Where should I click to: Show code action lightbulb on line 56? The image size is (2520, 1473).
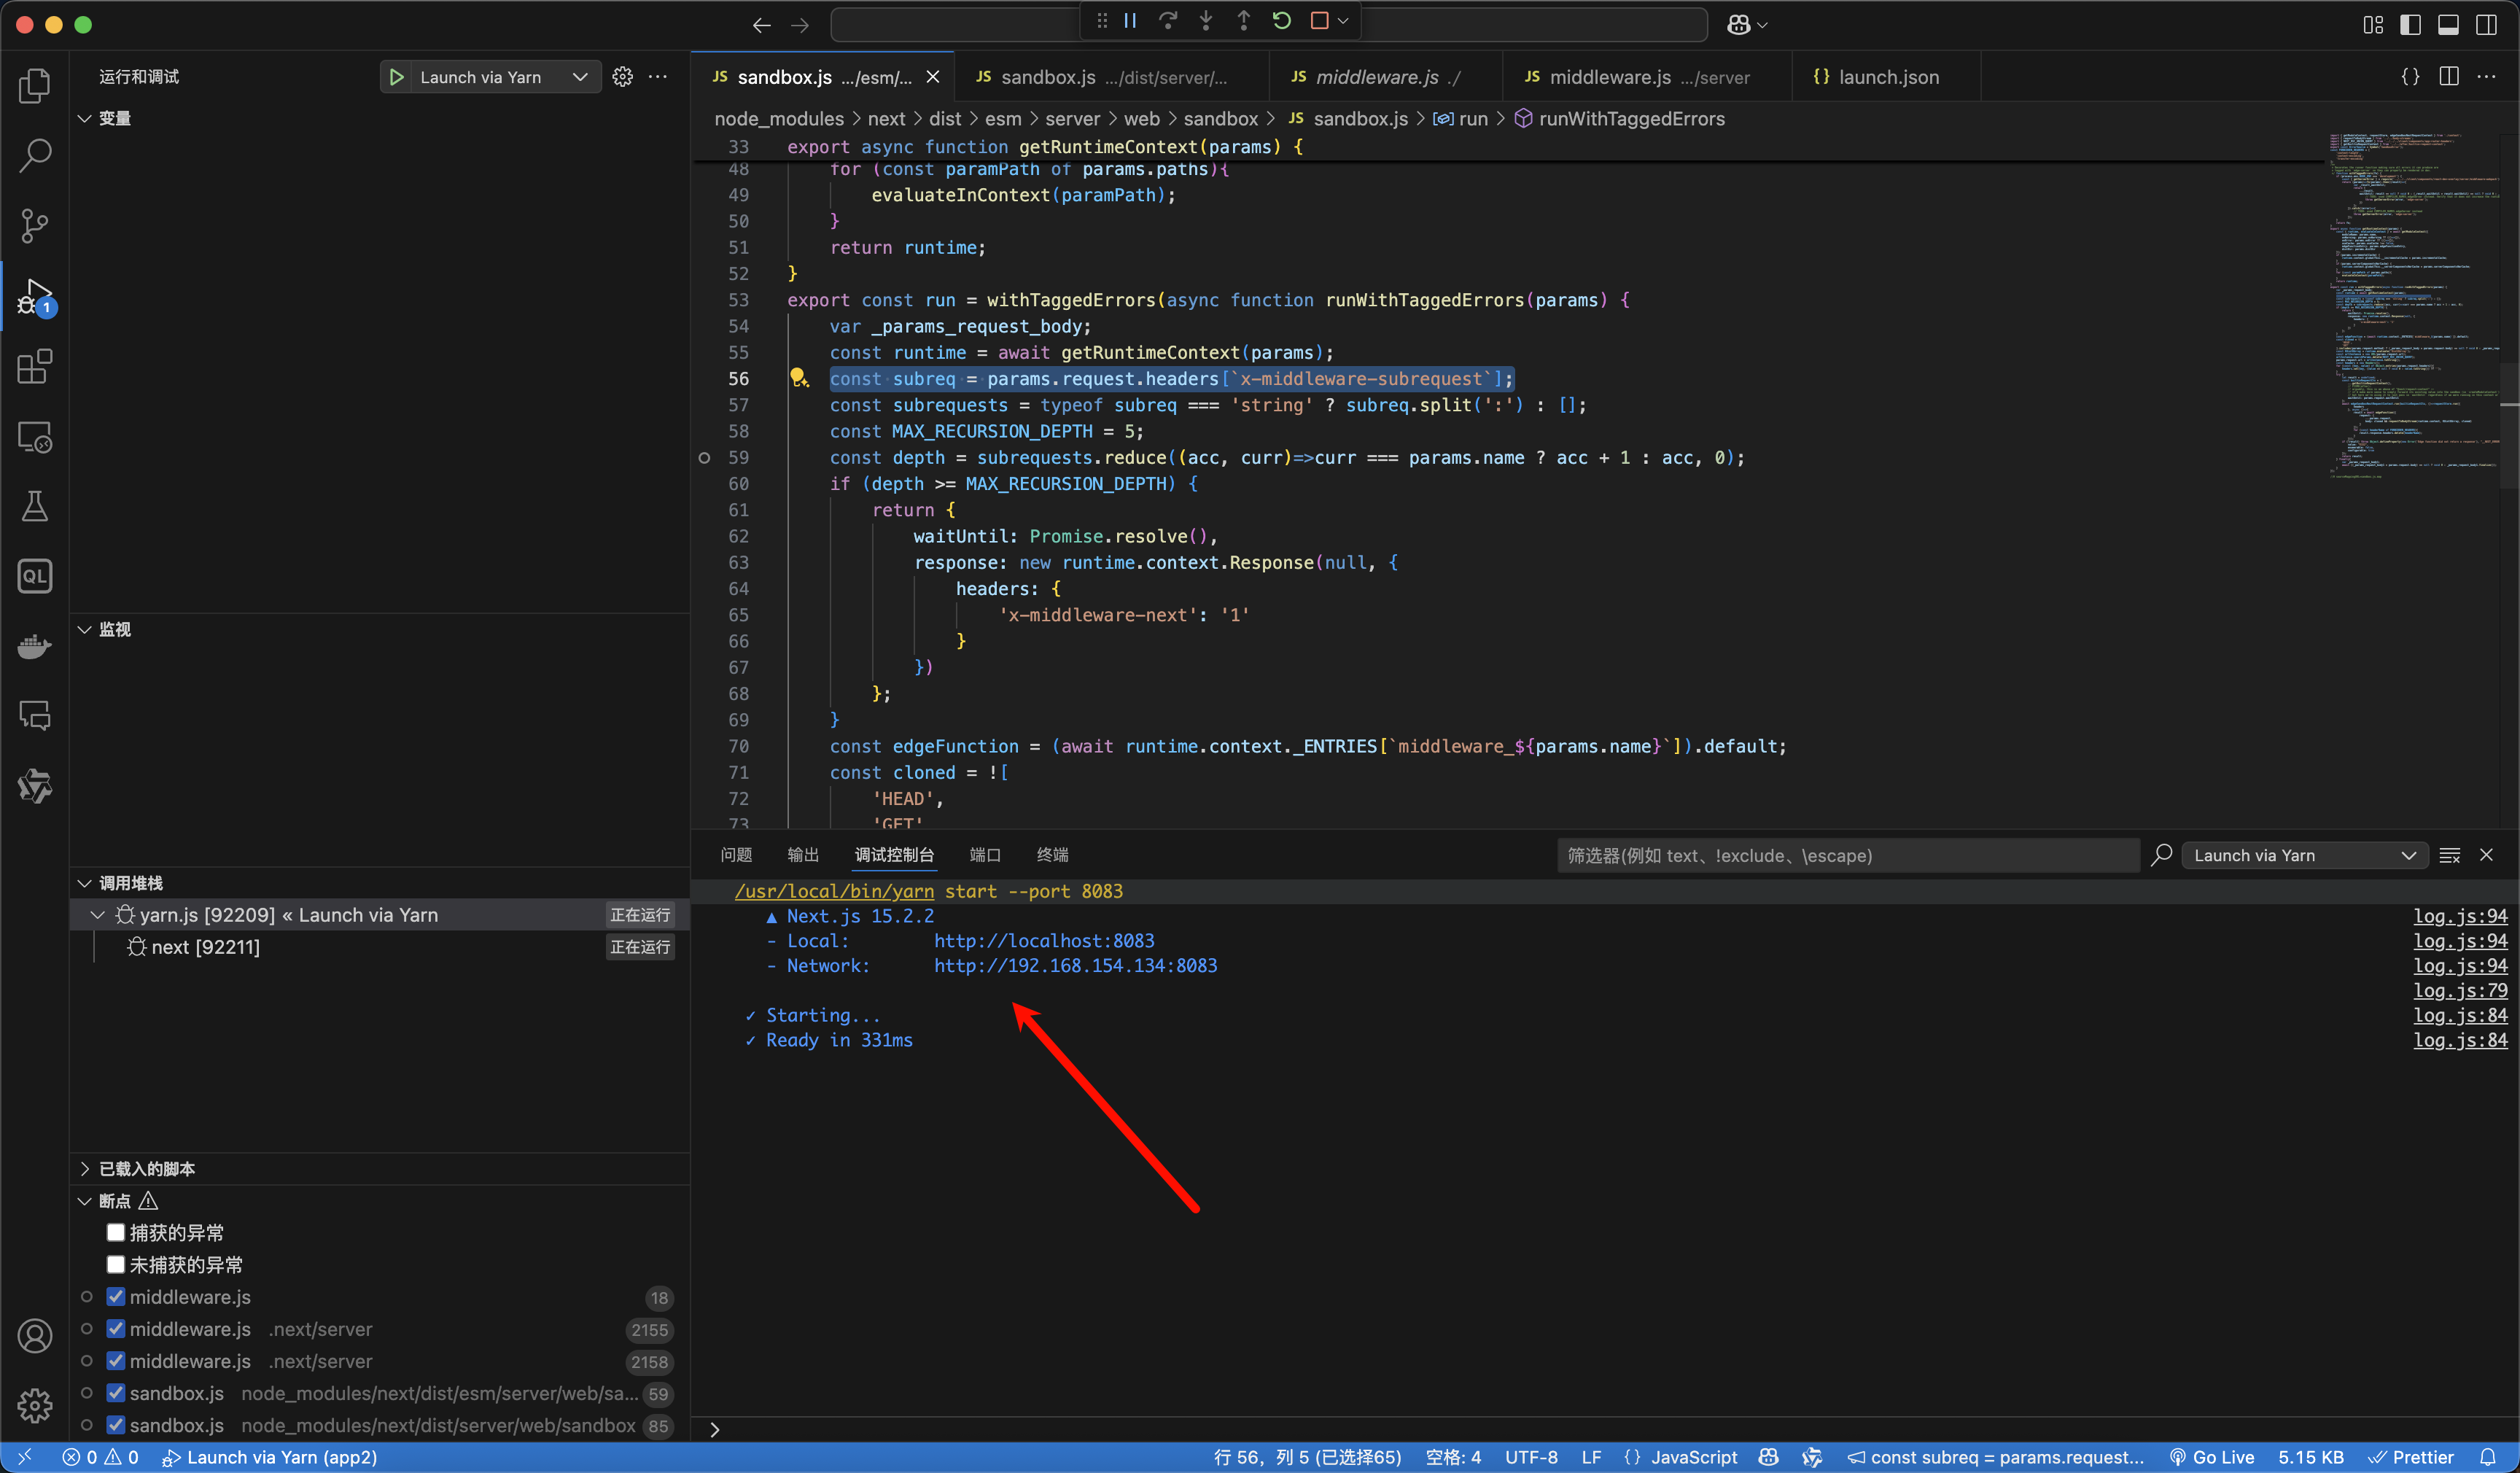click(799, 378)
